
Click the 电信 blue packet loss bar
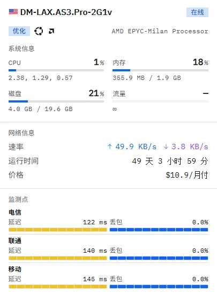tap(159, 230)
